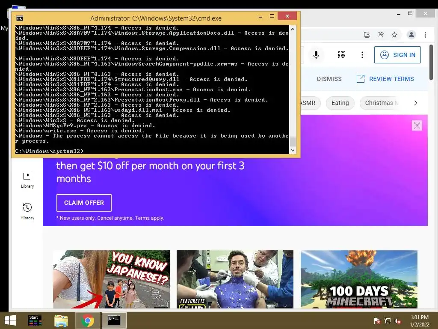Open History in the YouTube sidebar
The height and width of the screenshot is (329, 438).
(27, 212)
